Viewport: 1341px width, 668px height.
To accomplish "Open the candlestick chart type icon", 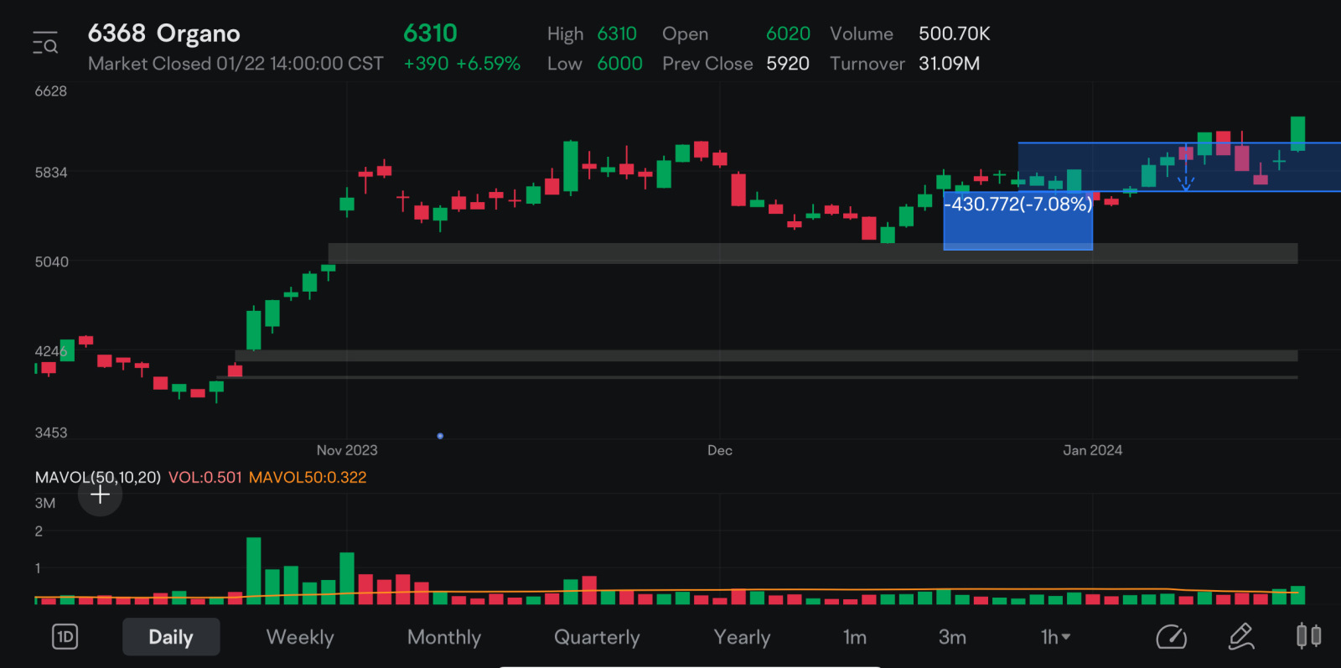I will tap(1308, 636).
